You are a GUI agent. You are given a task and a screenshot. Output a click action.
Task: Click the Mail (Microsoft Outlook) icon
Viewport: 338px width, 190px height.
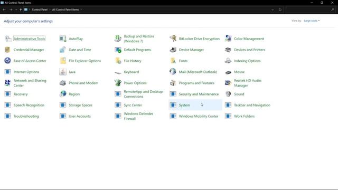tap(173, 72)
